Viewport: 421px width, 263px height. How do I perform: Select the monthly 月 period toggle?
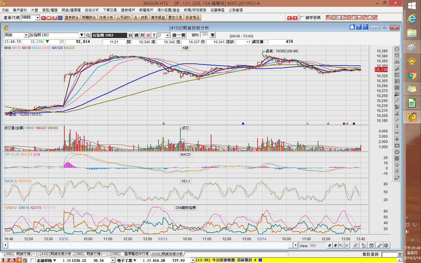coord(142,35)
